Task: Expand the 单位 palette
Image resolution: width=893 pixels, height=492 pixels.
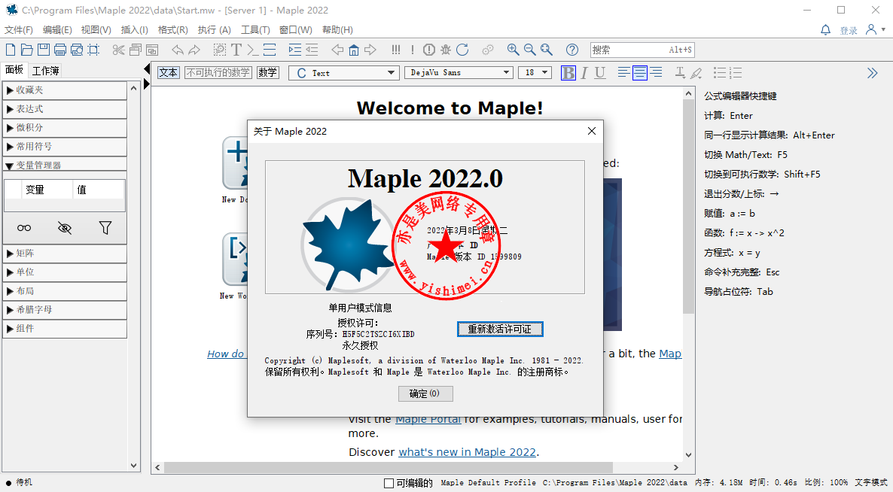Action: pyautogui.click(x=65, y=272)
